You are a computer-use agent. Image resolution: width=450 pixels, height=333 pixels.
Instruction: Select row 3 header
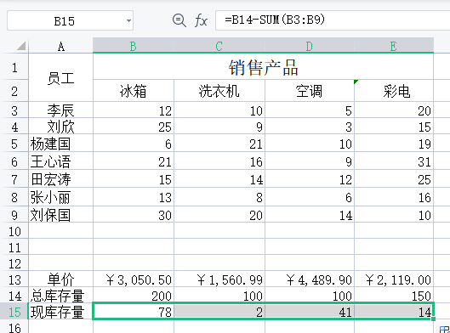(14, 110)
